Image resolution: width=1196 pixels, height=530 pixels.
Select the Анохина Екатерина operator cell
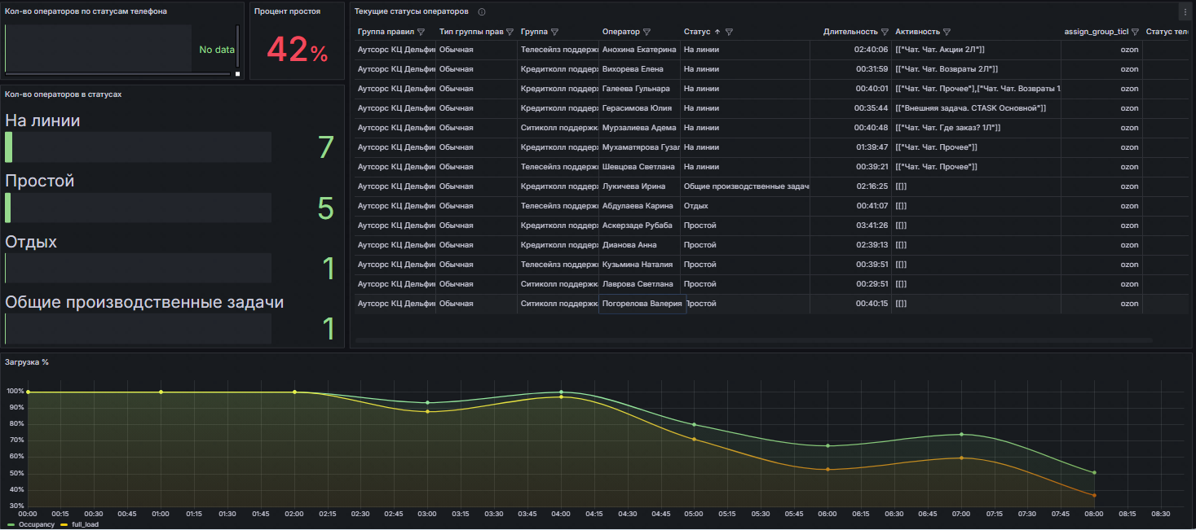(x=639, y=50)
